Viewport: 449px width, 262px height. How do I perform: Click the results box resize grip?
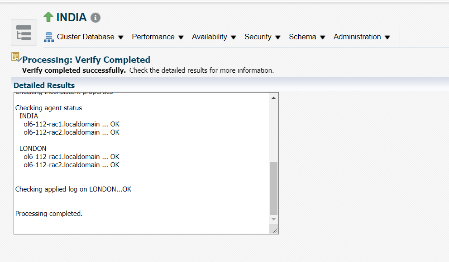tap(274, 230)
